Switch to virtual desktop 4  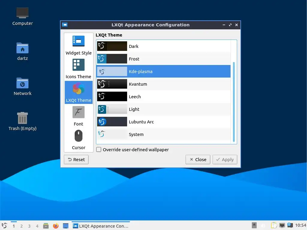click(37, 226)
